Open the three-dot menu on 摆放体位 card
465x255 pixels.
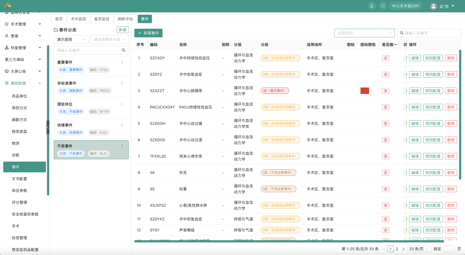122,104
